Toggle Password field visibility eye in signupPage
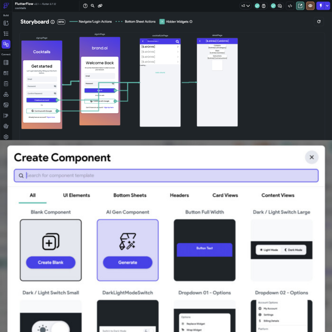 (55, 86)
